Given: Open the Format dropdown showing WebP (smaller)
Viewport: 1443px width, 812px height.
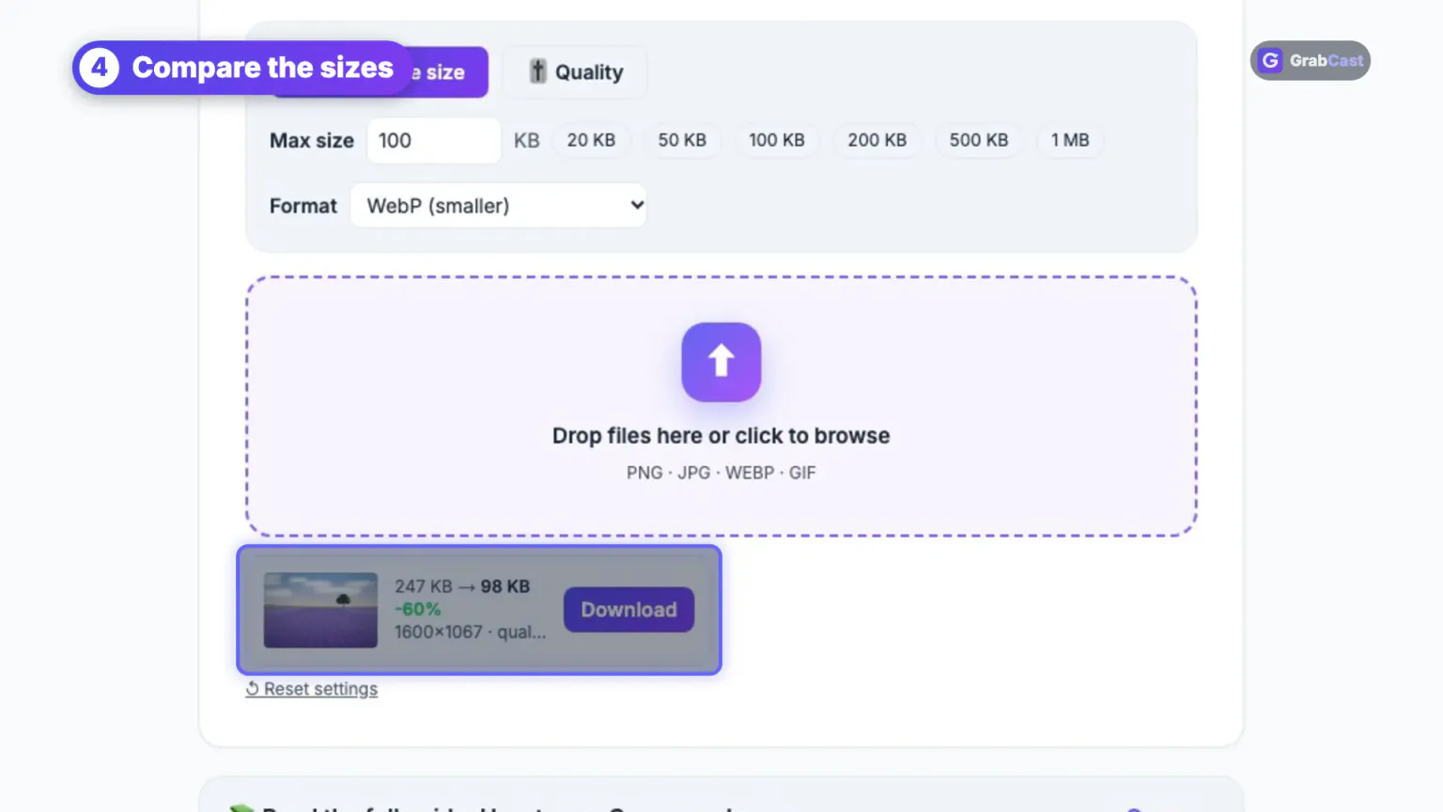Looking at the screenshot, I should (x=498, y=205).
